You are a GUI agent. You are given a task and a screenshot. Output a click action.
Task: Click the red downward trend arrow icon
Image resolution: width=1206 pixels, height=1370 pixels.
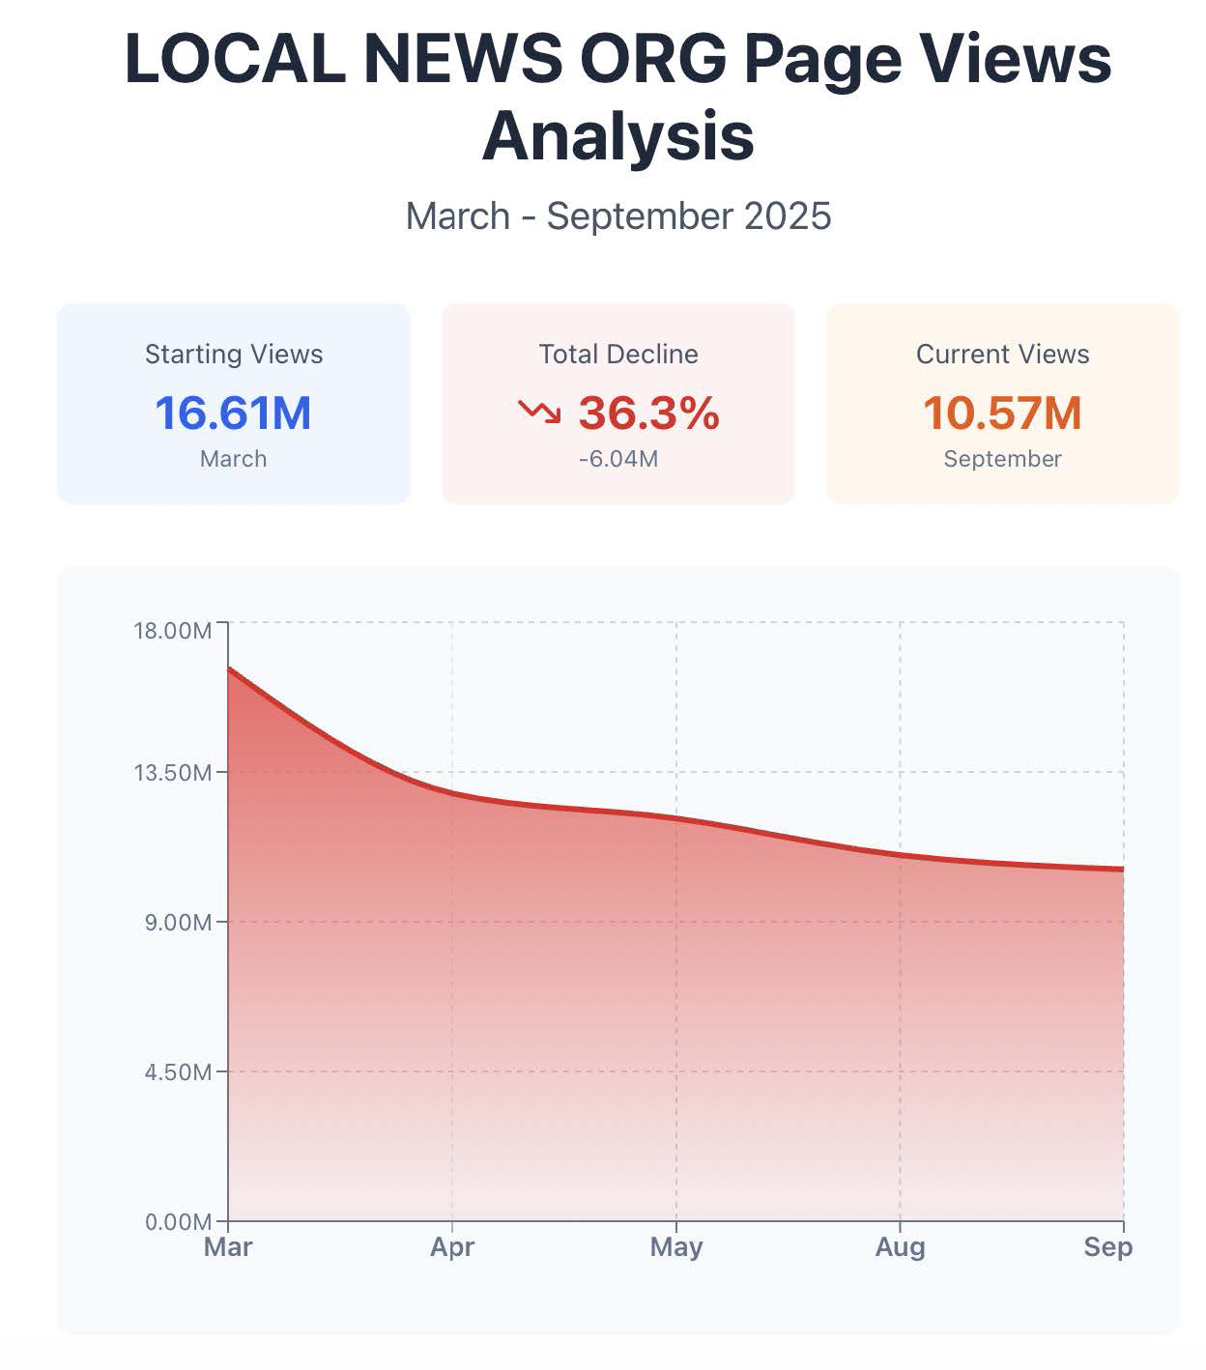[x=539, y=413]
